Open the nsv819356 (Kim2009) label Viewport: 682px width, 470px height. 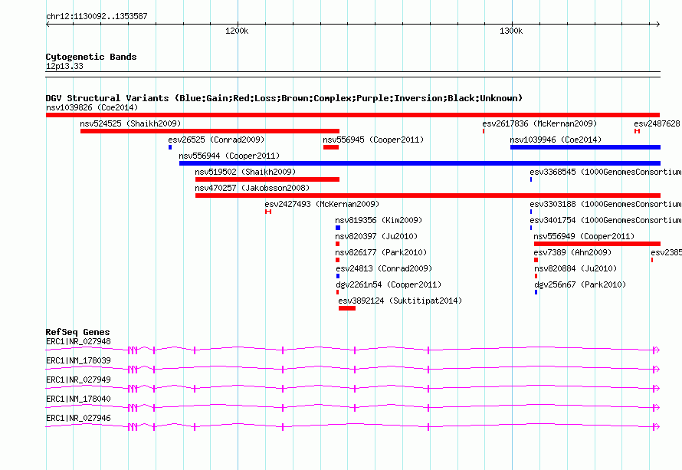coord(379,220)
